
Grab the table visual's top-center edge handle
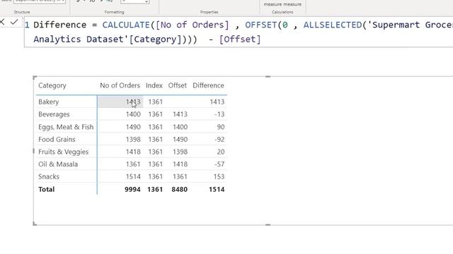268,77
